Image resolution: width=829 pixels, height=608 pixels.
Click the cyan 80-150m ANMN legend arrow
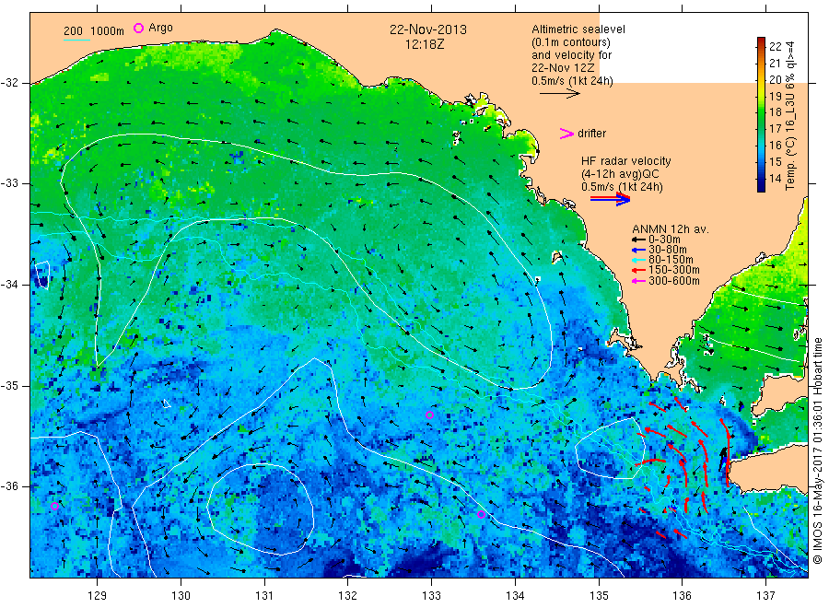[x=638, y=260]
